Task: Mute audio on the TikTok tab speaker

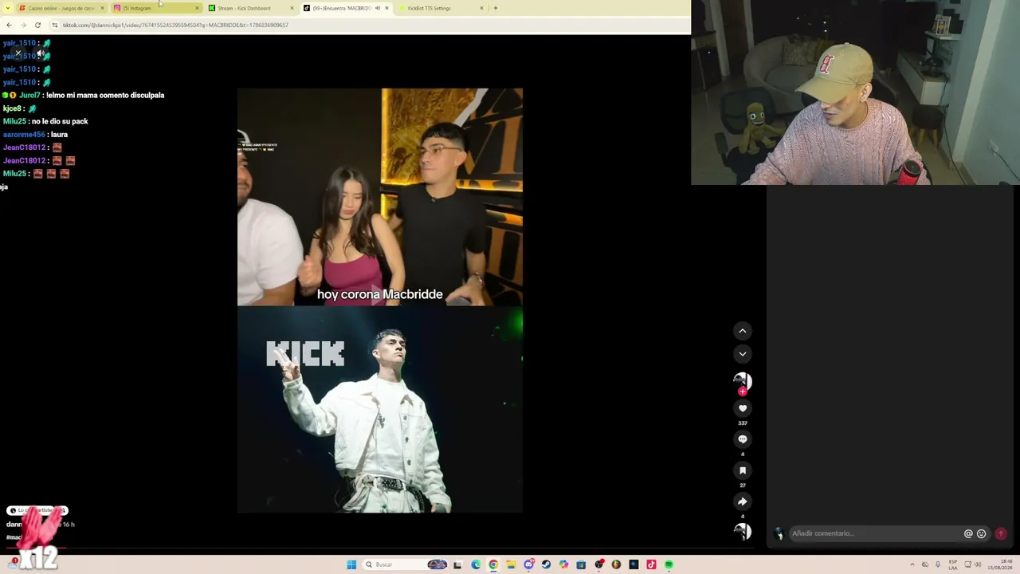Action: pos(377,8)
